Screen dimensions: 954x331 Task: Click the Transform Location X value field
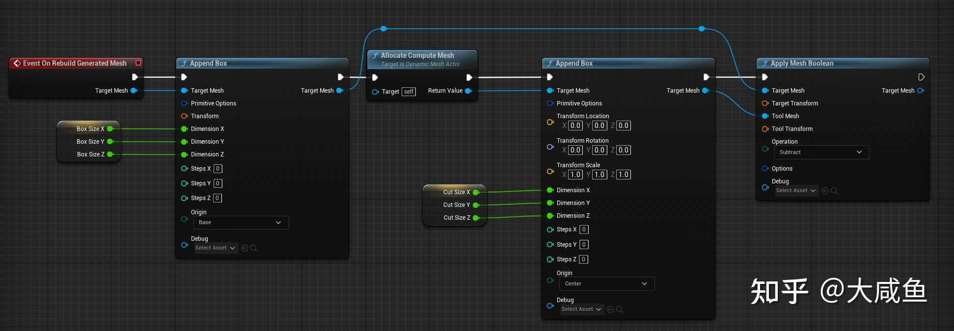[x=575, y=126]
